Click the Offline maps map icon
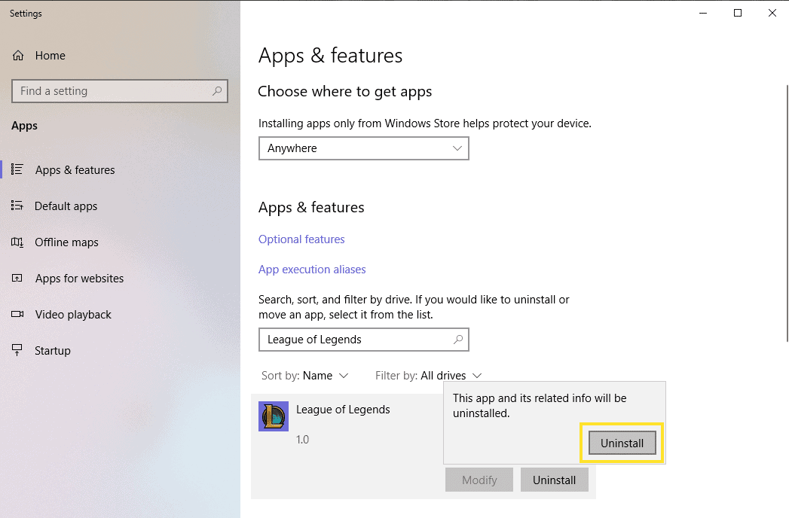 (17, 242)
